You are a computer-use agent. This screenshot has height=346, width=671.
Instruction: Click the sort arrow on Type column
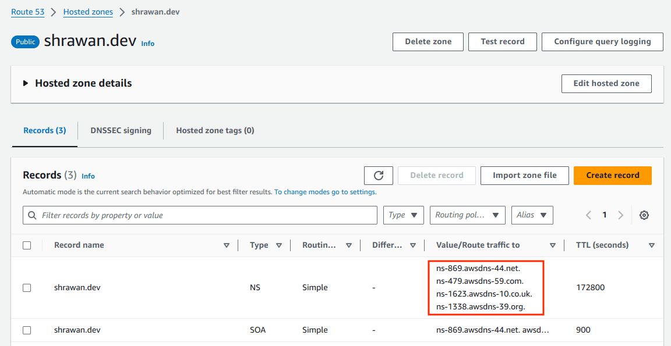click(x=279, y=245)
